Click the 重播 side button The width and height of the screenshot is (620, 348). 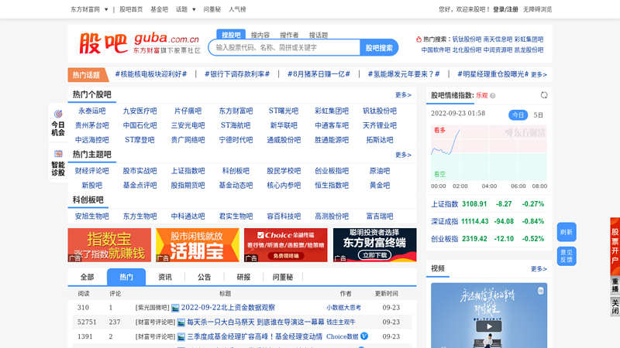[x=615, y=285]
